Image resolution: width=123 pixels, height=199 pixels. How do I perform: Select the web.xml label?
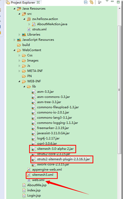tap(38, 180)
